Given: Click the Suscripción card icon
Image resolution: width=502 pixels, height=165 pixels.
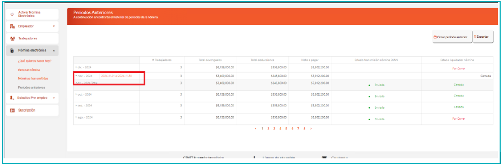Looking at the screenshot, I should (12, 110).
